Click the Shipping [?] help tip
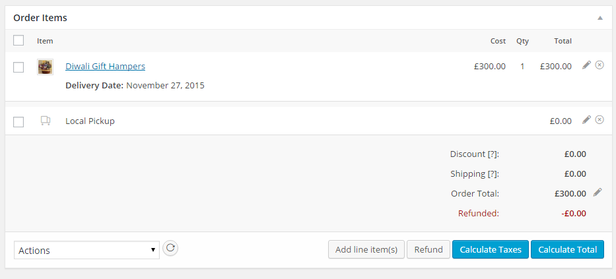This screenshot has height=279, width=616. point(493,174)
